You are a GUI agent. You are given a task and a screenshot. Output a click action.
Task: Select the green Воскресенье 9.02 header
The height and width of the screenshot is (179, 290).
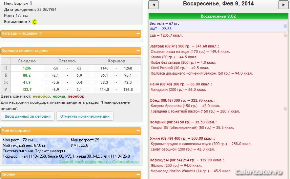tap(218, 16)
